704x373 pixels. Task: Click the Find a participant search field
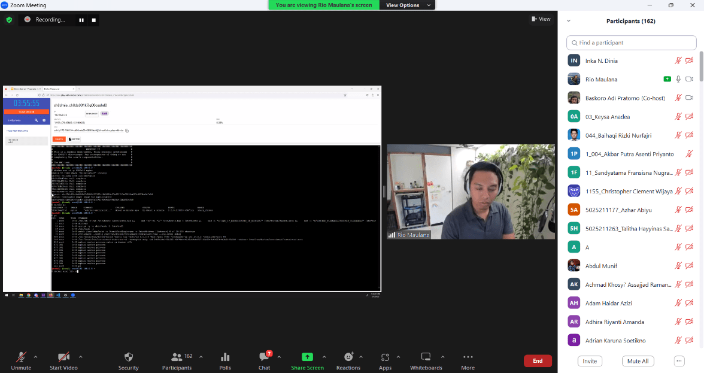point(631,43)
